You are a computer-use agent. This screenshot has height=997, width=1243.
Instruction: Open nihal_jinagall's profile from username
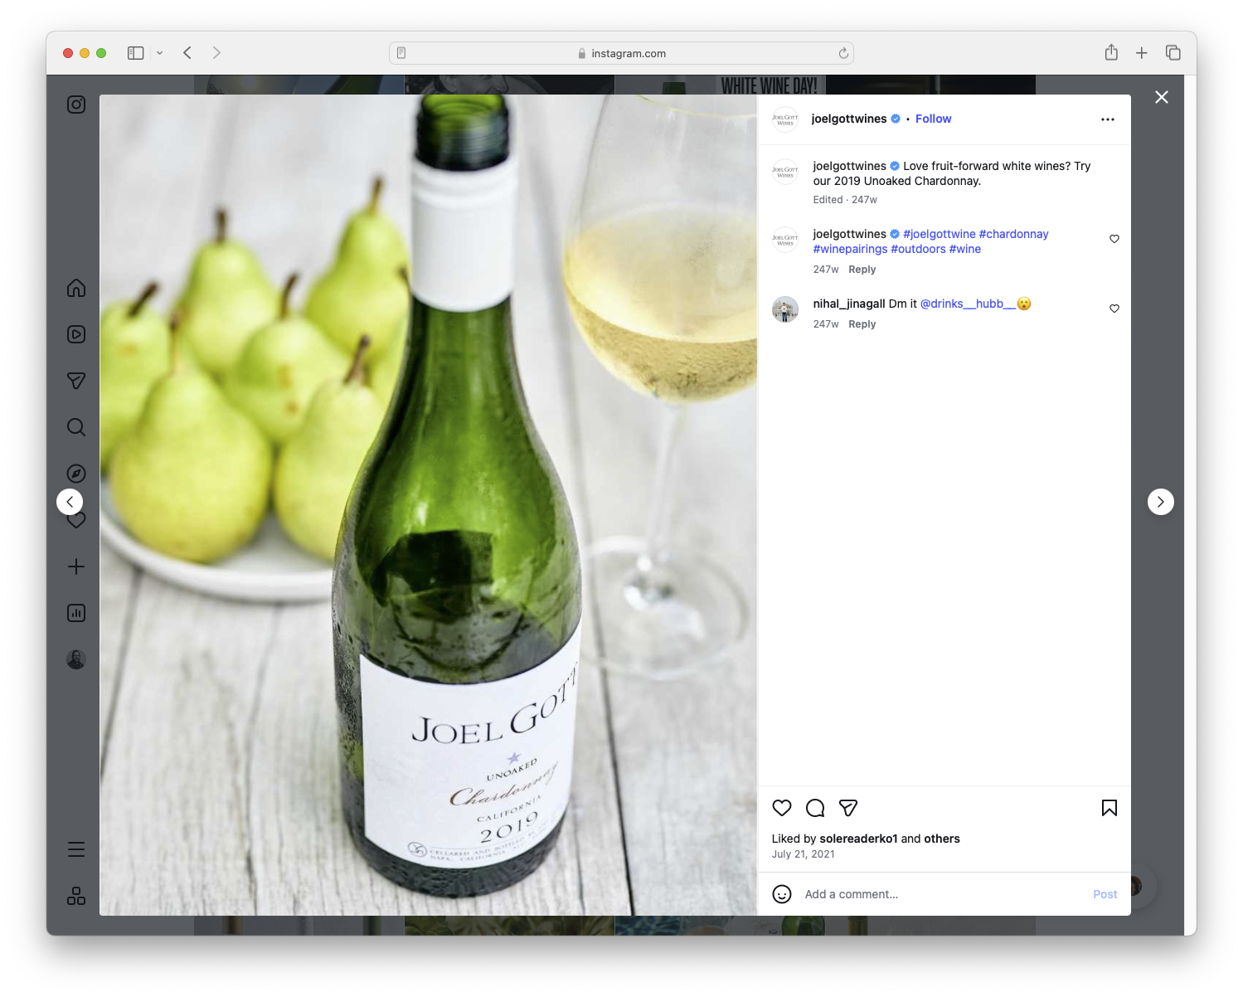coord(849,304)
